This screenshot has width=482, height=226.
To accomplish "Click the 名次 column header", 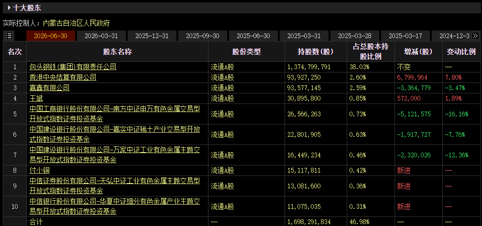I will 15,52.
